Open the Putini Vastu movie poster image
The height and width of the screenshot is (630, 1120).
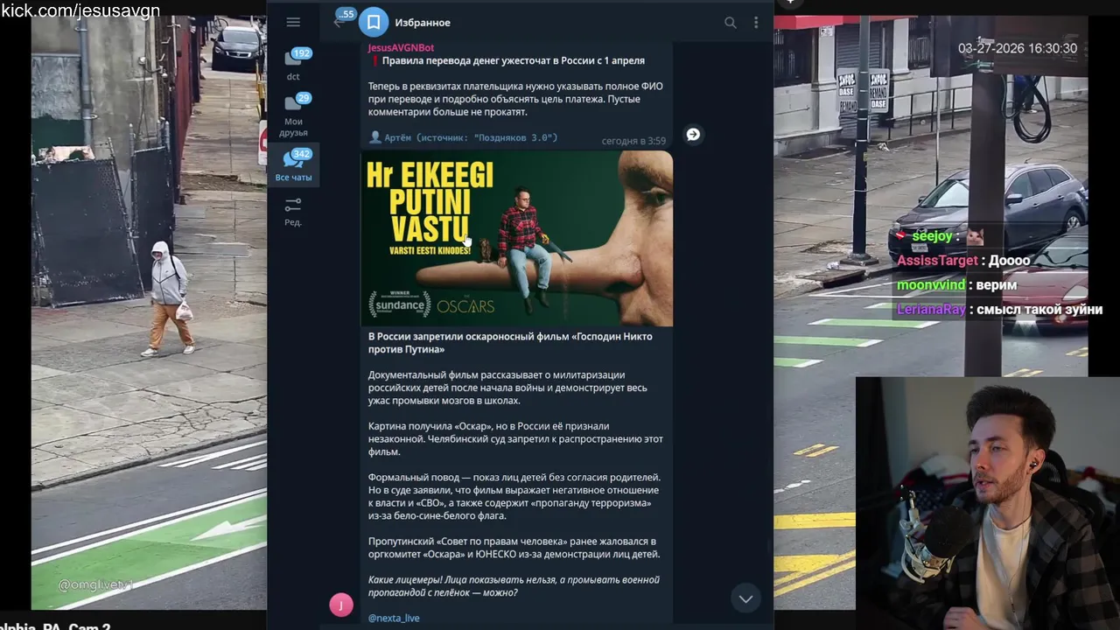click(x=517, y=238)
